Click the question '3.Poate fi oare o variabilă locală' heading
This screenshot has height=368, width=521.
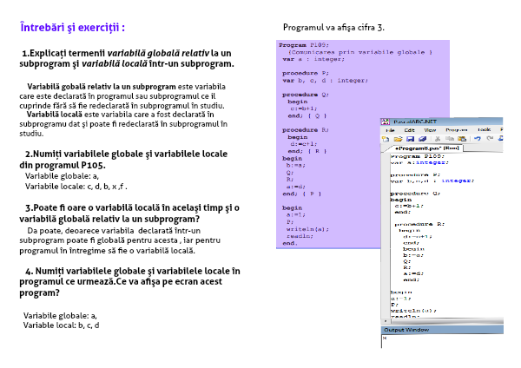[x=129, y=214]
